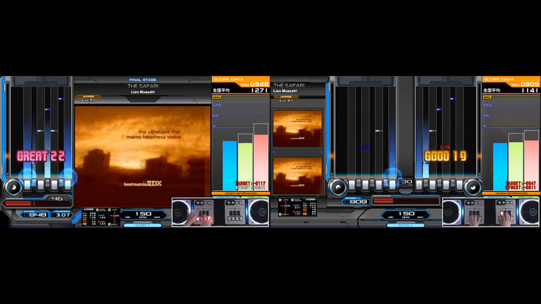Click the national average value 1271
The image size is (541, 304).
259,90
